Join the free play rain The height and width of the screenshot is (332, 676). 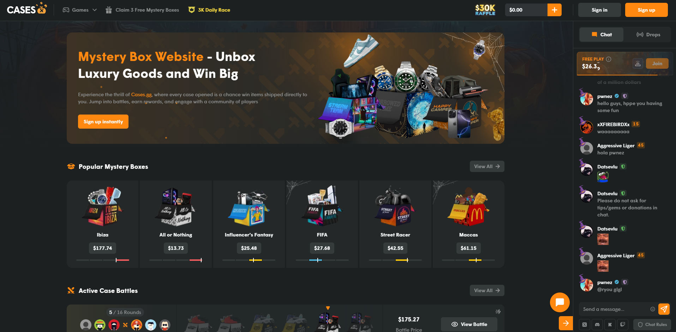pos(657,63)
